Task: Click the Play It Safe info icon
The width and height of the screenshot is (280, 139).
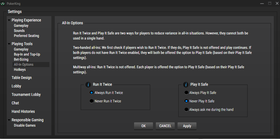Action: (x=186, y=85)
